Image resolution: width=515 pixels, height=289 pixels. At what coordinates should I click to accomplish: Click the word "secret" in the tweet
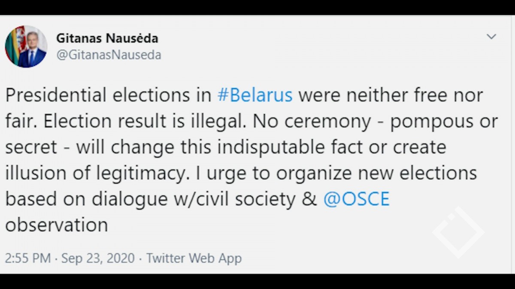tap(31, 147)
